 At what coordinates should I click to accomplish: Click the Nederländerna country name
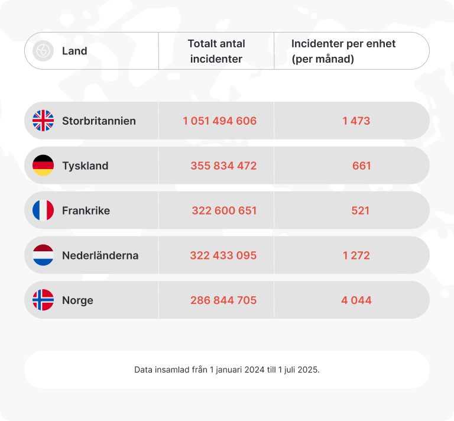click(x=100, y=255)
